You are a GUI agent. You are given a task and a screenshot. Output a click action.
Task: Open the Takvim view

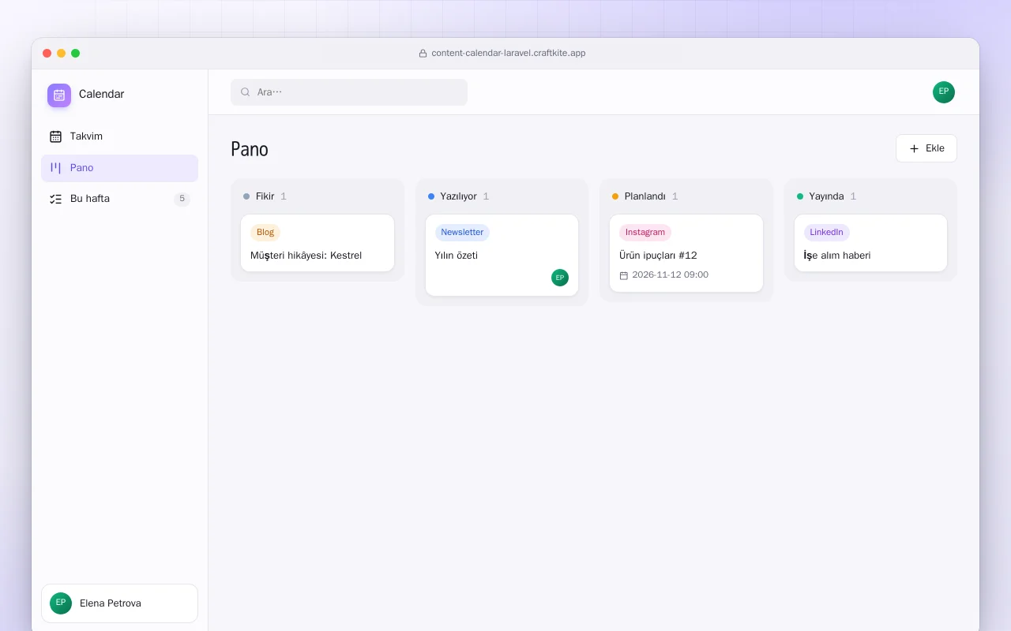pos(119,136)
